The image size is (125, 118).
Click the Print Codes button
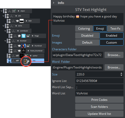pyautogui.click(x=99, y=100)
